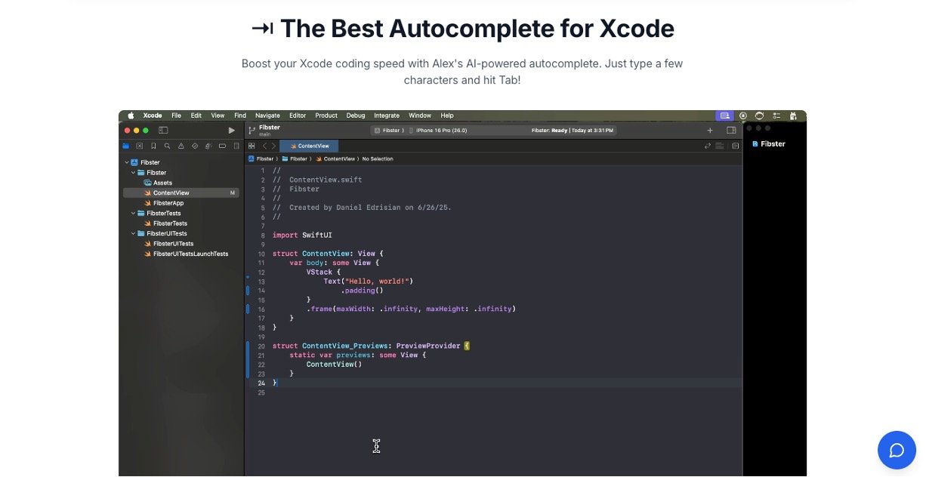Toggle the left navigator sidebar
The image size is (926, 477).
[163, 131]
